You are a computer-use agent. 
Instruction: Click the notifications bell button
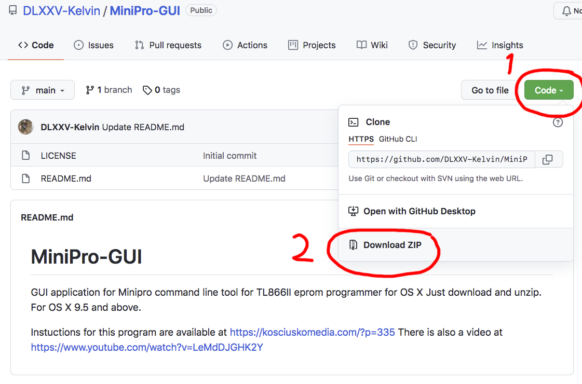click(x=568, y=11)
